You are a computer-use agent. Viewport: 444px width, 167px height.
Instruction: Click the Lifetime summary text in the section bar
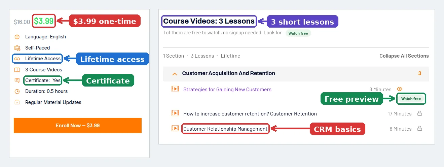(230, 56)
